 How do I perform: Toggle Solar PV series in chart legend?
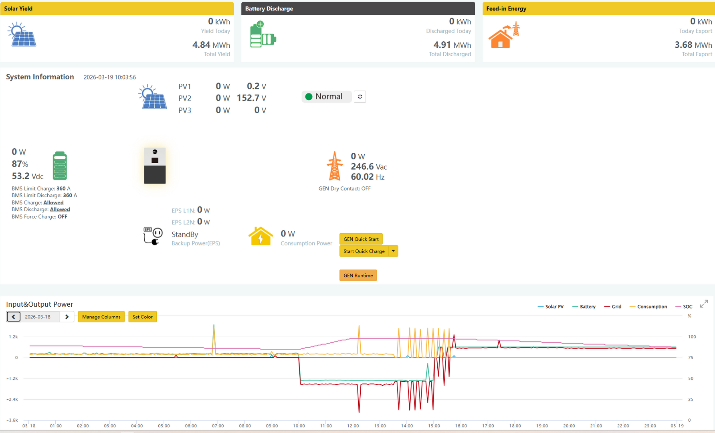pos(551,307)
